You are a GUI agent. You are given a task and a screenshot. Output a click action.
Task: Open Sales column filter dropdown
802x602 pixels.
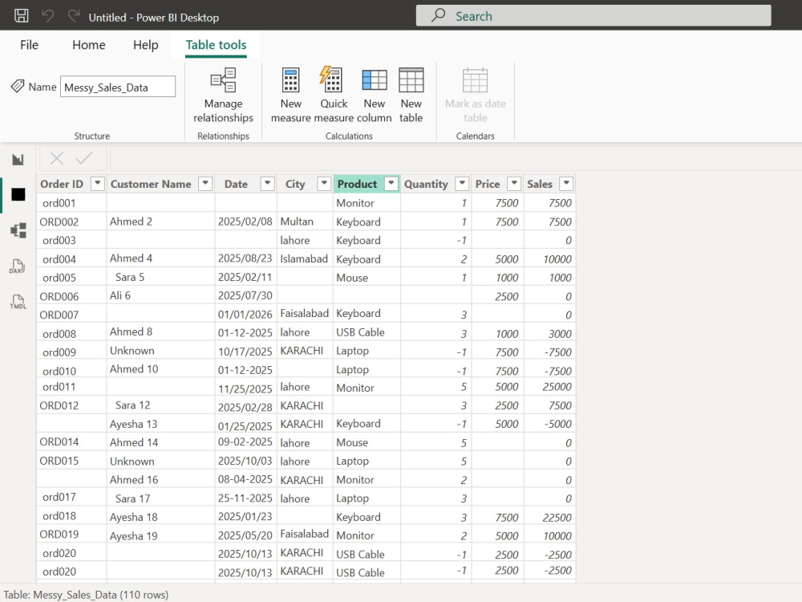tap(566, 183)
